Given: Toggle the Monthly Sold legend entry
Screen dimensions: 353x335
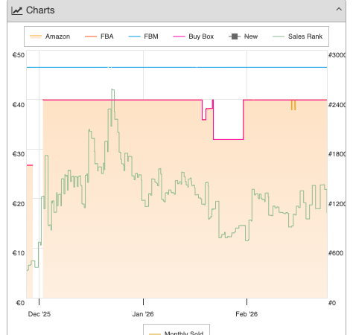Looking at the screenshot, I should click(176, 333).
